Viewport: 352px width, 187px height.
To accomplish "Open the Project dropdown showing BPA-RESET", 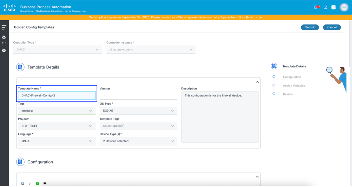I will pyautogui.click(x=57, y=126).
